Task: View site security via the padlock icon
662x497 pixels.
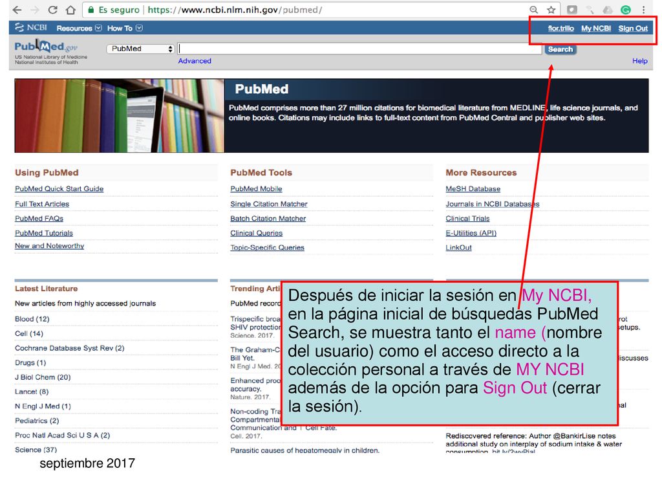Action: tap(91, 10)
